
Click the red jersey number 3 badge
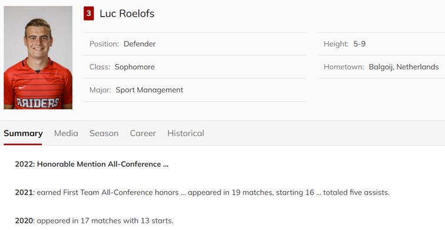88,14
